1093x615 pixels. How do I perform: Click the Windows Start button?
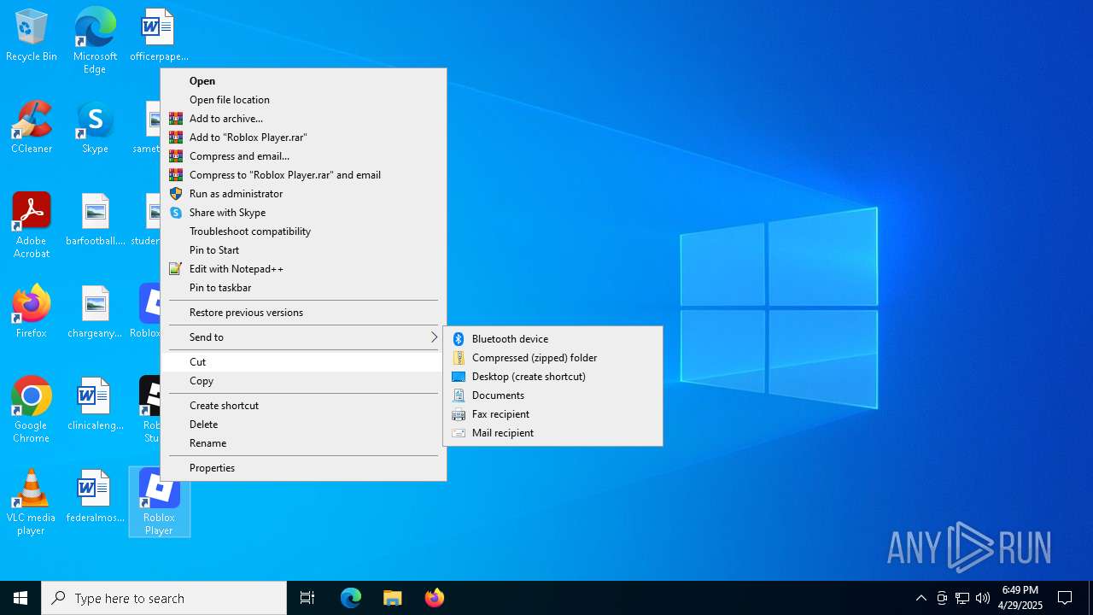tap(20, 598)
